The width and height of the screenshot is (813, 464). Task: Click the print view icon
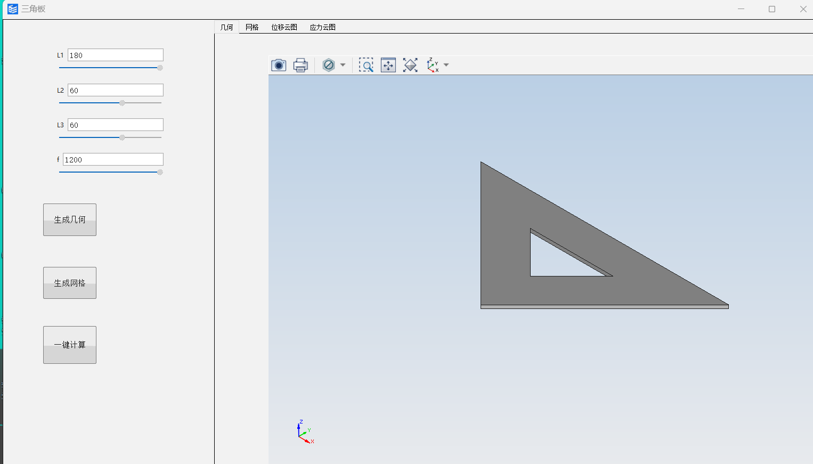point(300,65)
